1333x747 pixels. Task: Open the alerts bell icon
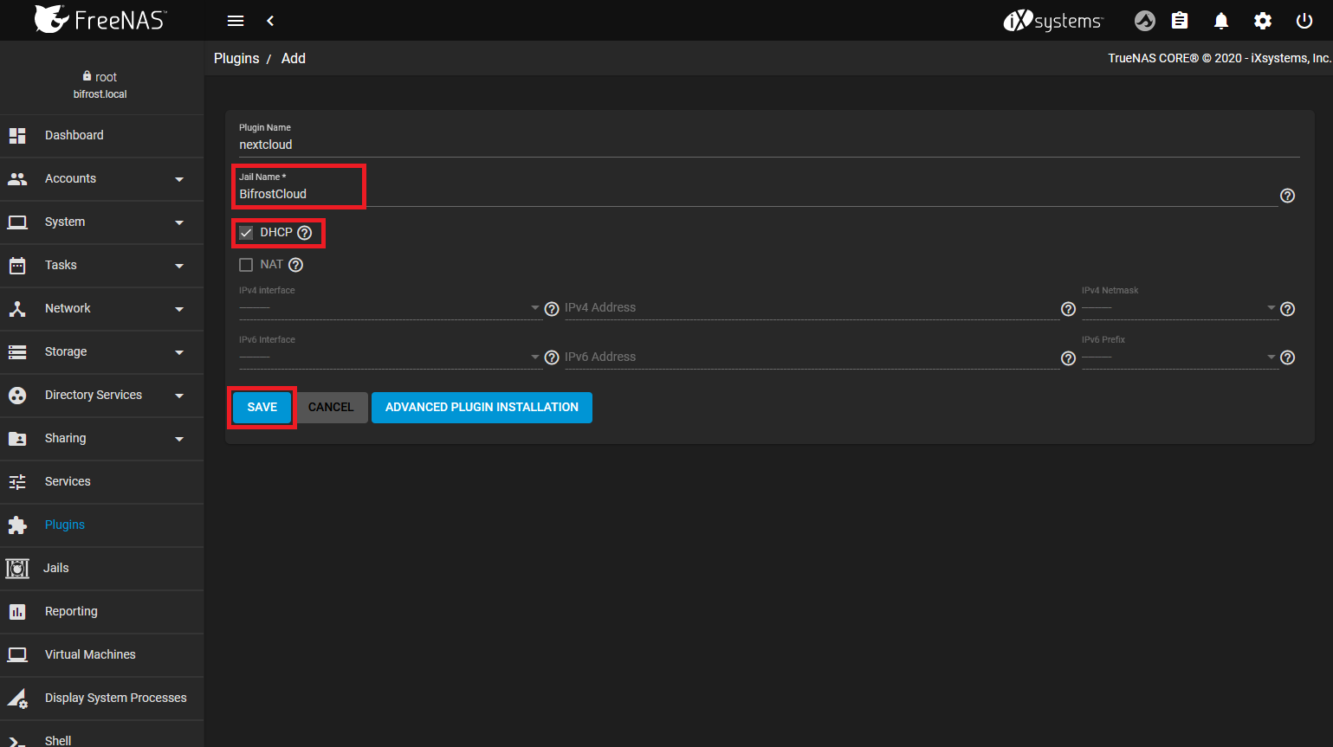1221,21
